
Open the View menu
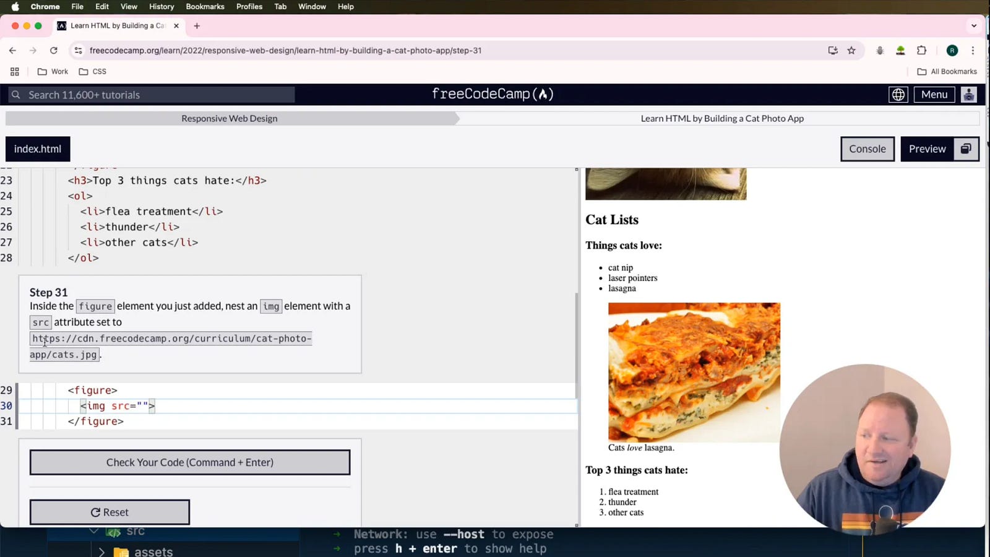[x=129, y=7]
